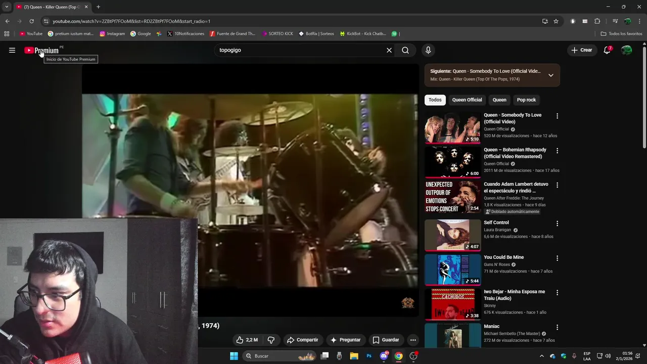Select the Pop rock filter chip
Viewport: 647px width, 364px height.
[526, 100]
